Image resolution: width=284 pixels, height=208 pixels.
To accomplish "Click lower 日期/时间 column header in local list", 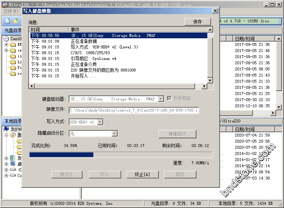I will (254, 129).
